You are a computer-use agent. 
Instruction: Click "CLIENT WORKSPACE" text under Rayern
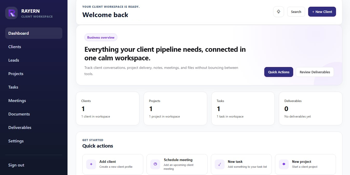[x=37, y=17]
